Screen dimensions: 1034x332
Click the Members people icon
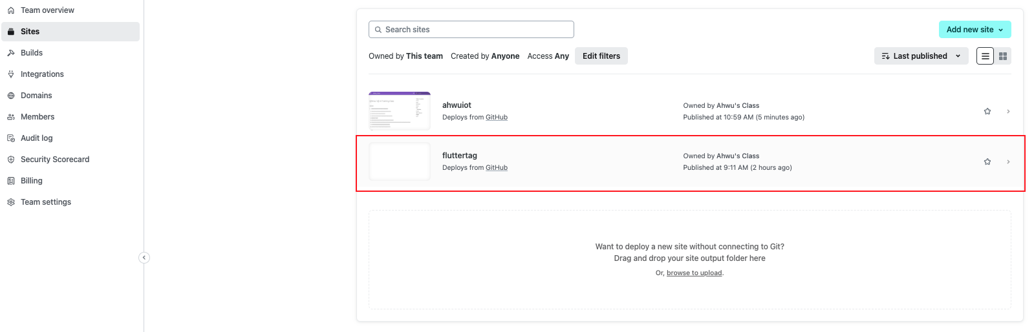tap(11, 117)
